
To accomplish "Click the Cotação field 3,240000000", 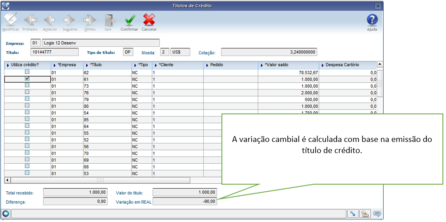I will [x=269, y=52].
